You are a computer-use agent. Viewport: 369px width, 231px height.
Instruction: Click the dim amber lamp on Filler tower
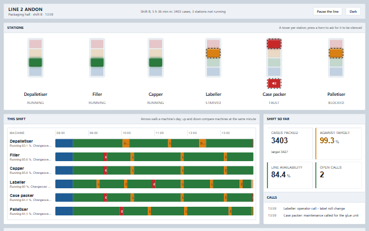coord(97,53)
